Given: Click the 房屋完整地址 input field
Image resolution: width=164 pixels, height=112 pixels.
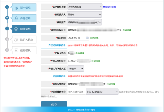Looking at the screenshot, I should [86, 84].
